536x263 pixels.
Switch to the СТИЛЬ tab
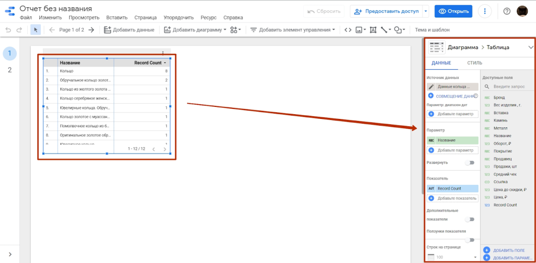pos(474,63)
